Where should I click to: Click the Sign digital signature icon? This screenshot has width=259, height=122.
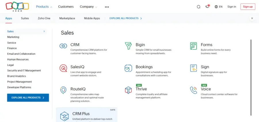tap(193, 68)
